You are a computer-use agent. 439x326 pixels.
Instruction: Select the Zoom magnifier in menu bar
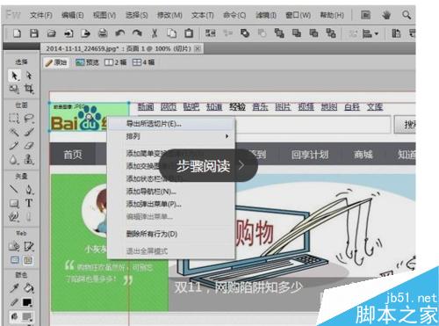[407, 15]
